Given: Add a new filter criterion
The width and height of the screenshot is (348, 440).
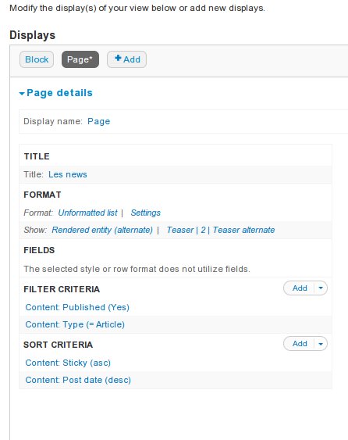Looking at the screenshot, I should 300,288.
